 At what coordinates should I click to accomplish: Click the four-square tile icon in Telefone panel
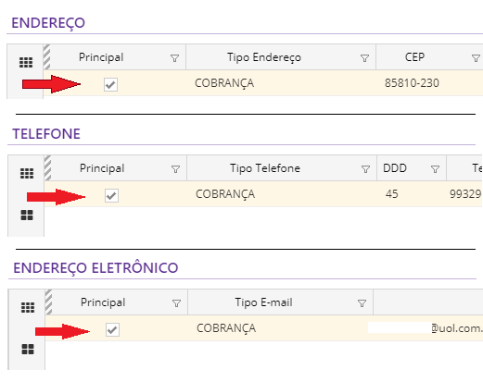click(x=27, y=215)
